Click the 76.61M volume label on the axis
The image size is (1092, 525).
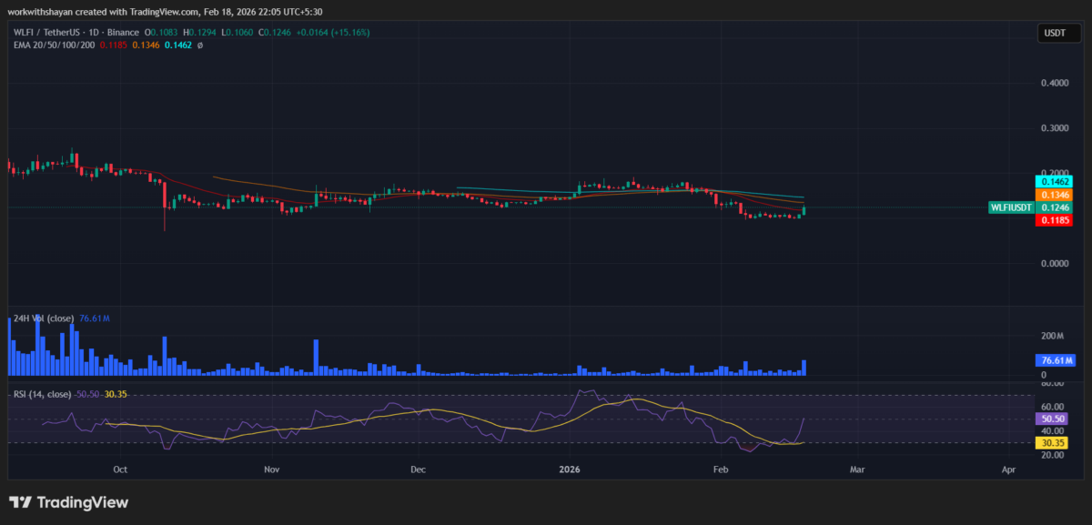click(1054, 360)
